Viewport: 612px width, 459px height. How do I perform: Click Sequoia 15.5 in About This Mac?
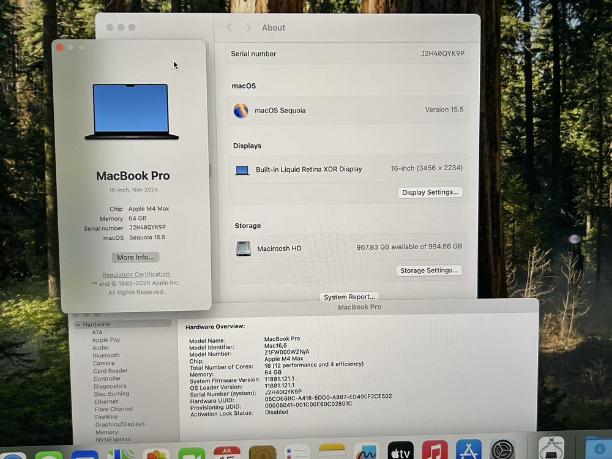tap(147, 237)
